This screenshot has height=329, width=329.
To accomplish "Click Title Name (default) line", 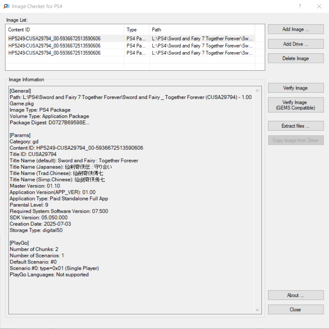I will pyautogui.click(x=74, y=160).
